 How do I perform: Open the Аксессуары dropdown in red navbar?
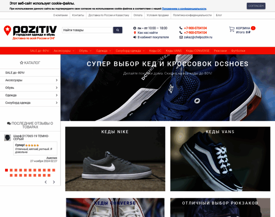click(x=64, y=51)
